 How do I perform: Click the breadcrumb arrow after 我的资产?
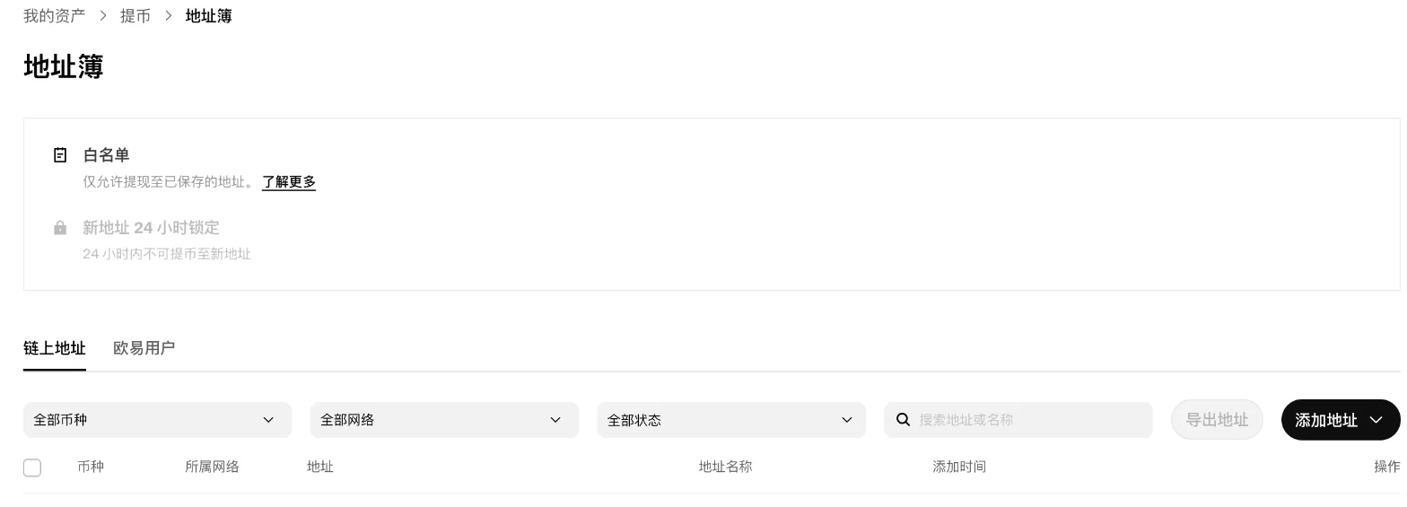(x=103, y=16)
